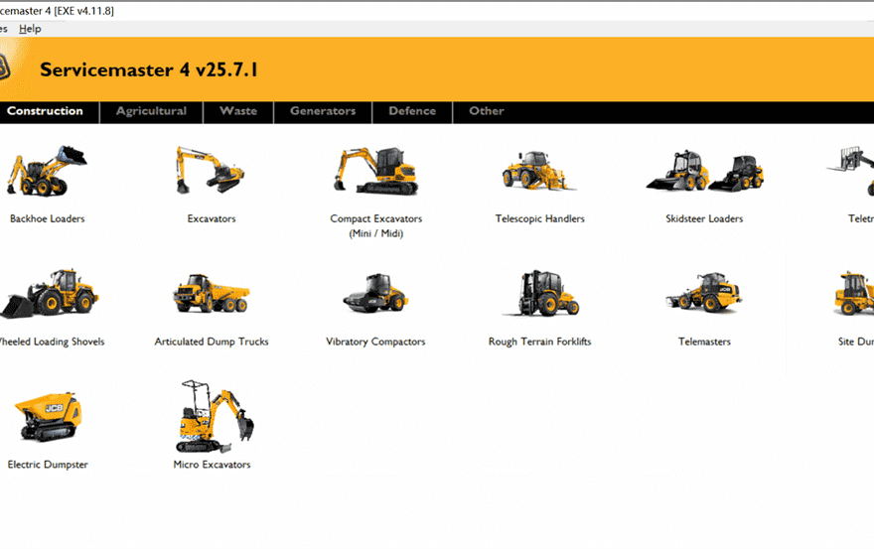Choose the Telescopic Handlers machine icon
This screenshot has height=549, width=874.
[x=538, y=171]
